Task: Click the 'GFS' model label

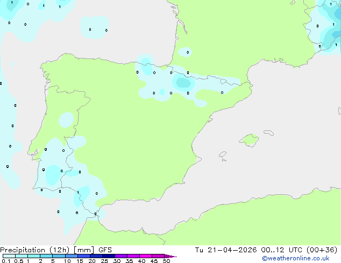Action: (105, 250)
